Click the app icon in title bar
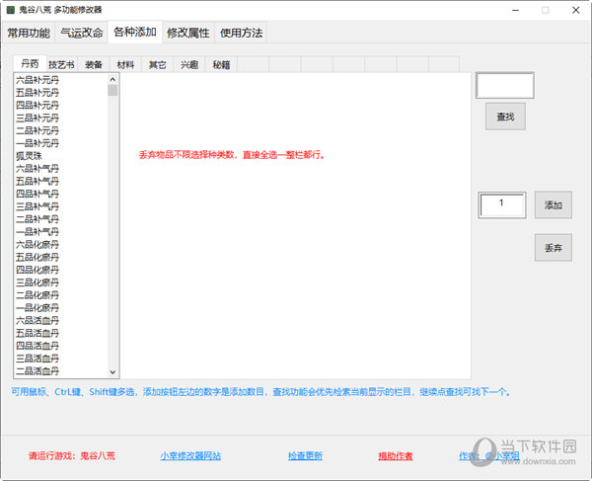 click(11, 10)
